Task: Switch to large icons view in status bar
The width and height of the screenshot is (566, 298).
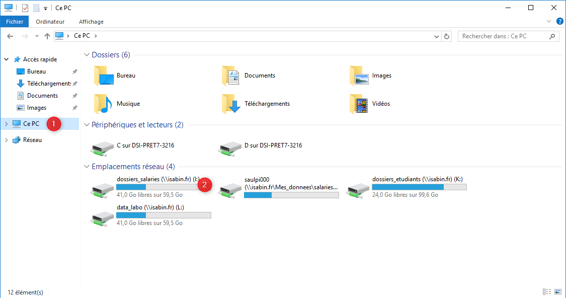Action: pyautogui.click(x=558, y=292)
